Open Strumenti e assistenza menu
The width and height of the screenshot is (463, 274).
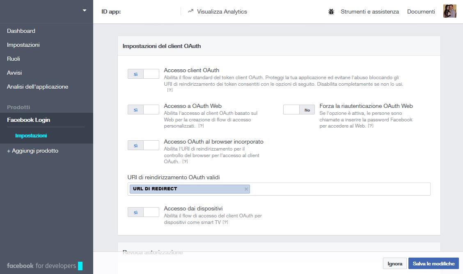(370, 11)
